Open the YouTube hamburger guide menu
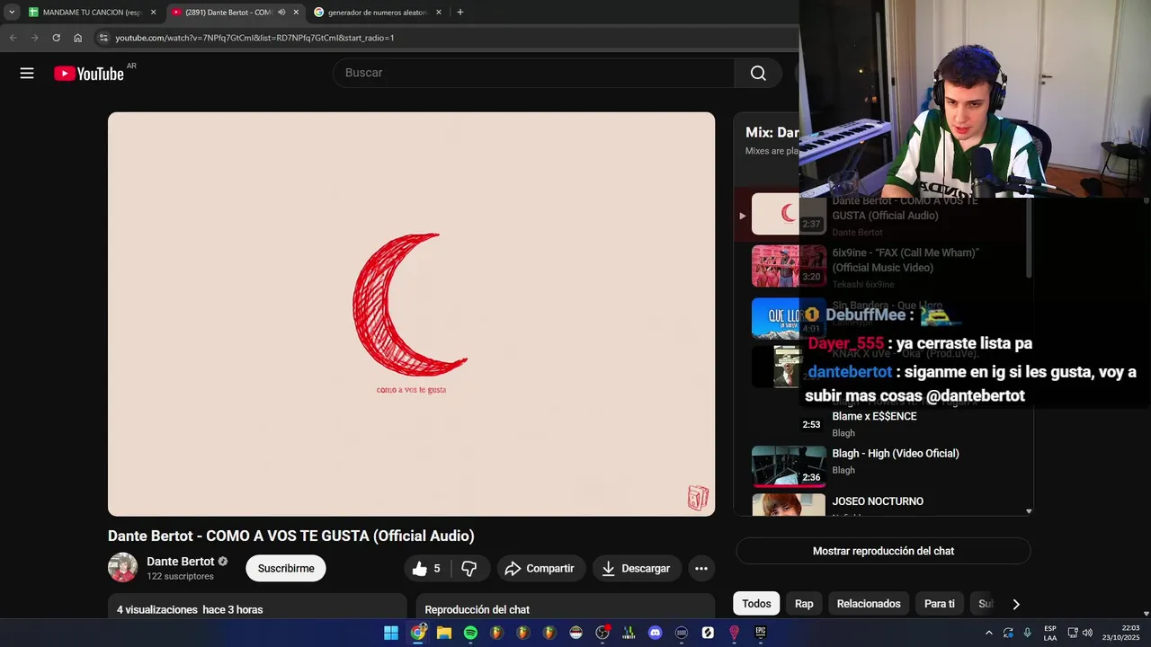Screen dimensions: 1151x647 point(27,74)
